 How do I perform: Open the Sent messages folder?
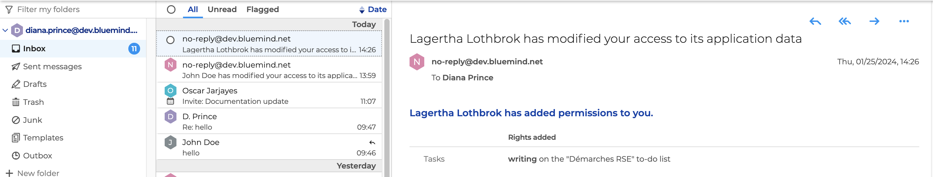52,67
